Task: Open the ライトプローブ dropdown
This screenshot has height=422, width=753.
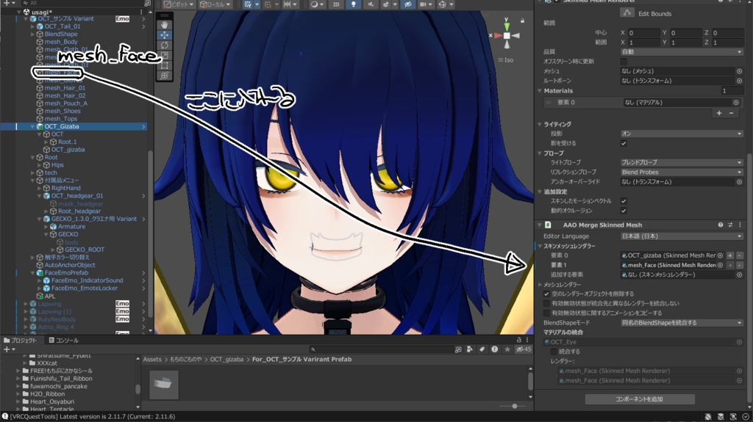Action: [x=682, y=163]
